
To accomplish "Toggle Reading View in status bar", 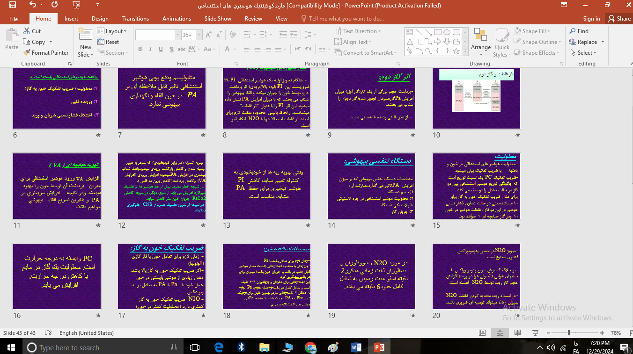I will point(517,333).
